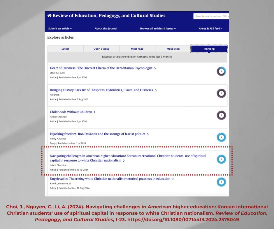The width and height of the screenshot is (274, 229).
Task: Open About this journal page
Action: 106,28
